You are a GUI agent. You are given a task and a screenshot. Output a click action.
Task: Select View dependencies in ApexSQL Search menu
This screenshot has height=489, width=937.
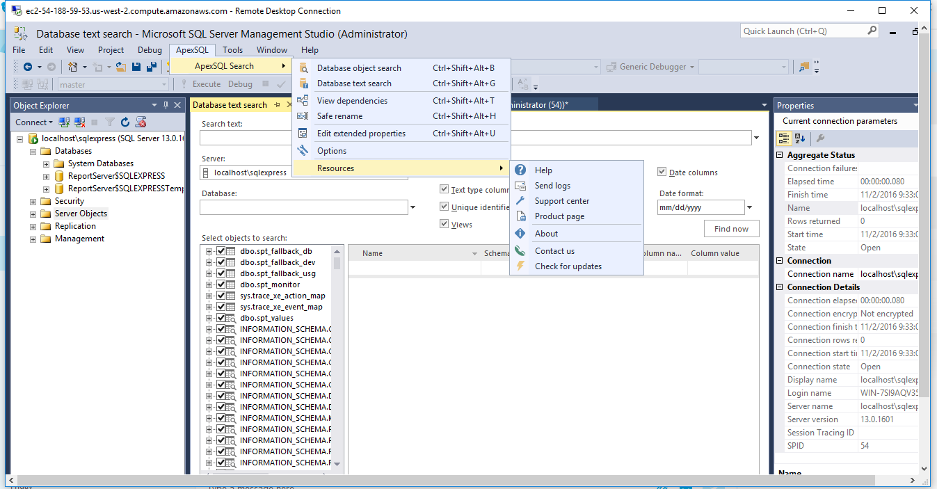click(352, 101)
